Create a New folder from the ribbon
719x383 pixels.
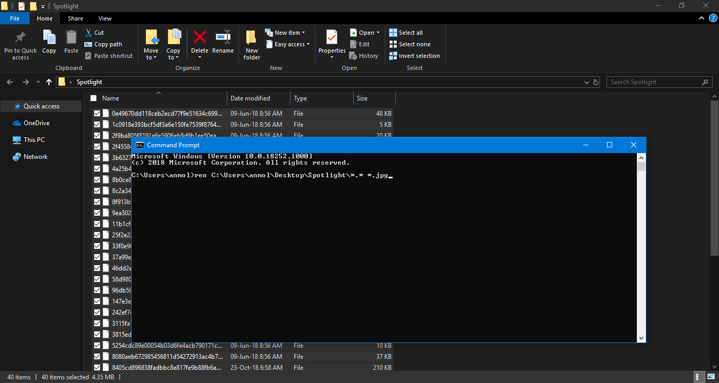tap(252, 38)
